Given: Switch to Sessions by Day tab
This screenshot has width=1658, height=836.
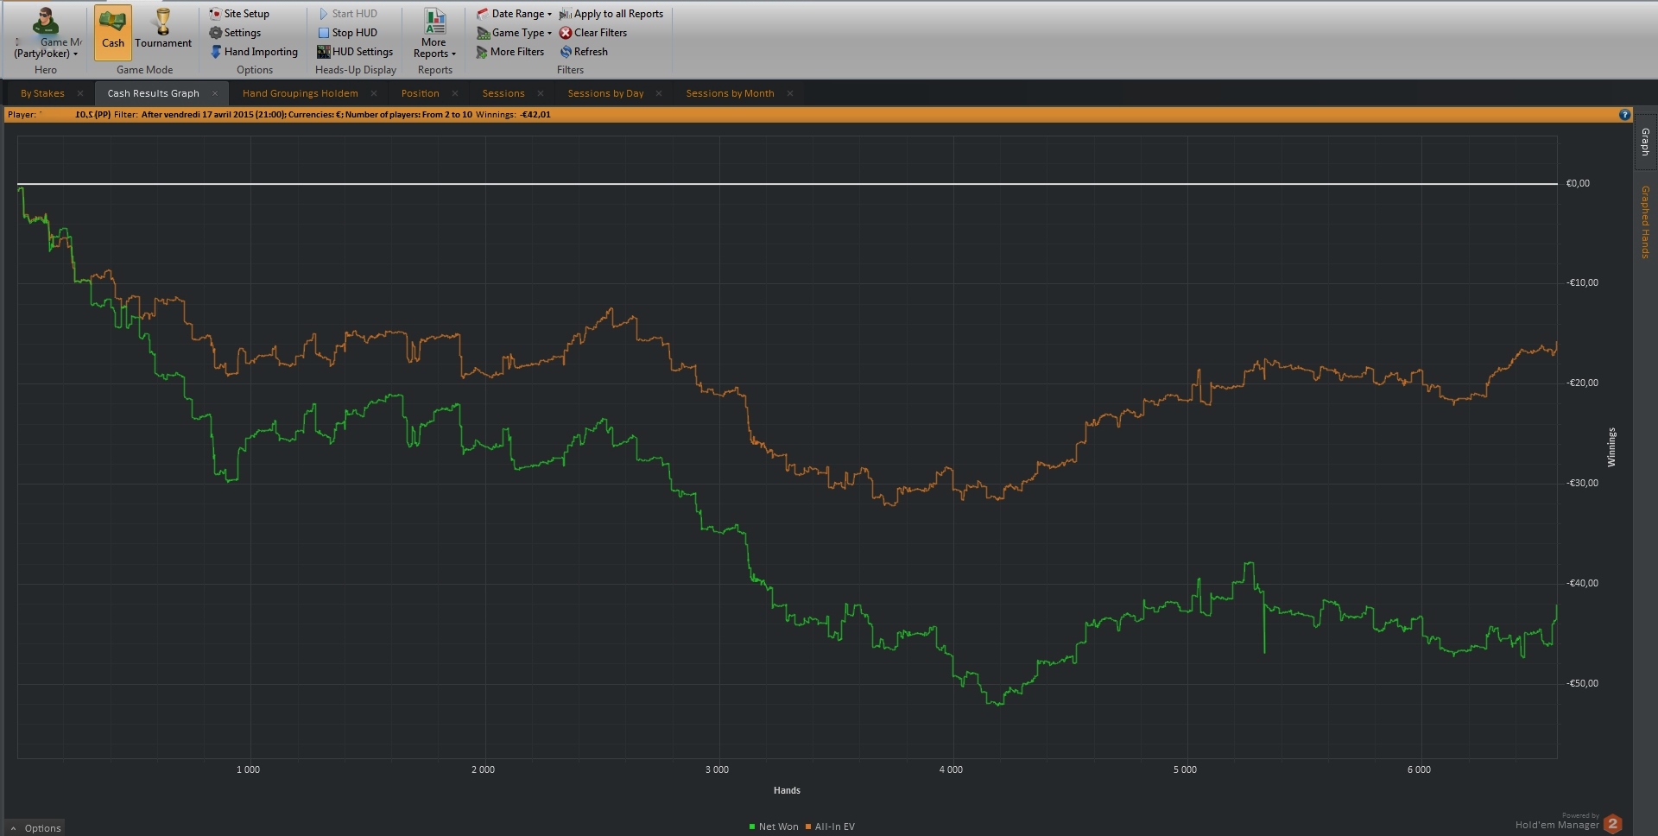Looking at the screenshot, I should pos(605,93).
